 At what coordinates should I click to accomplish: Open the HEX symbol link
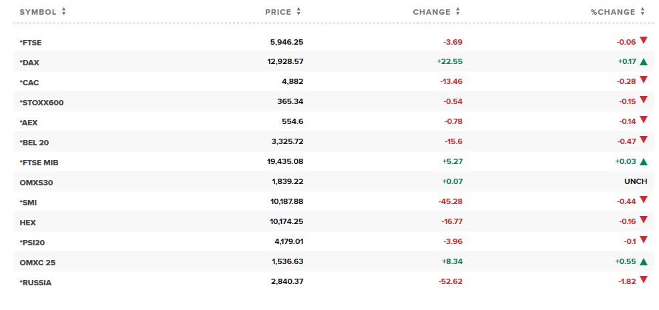click(x=28, y=223)
